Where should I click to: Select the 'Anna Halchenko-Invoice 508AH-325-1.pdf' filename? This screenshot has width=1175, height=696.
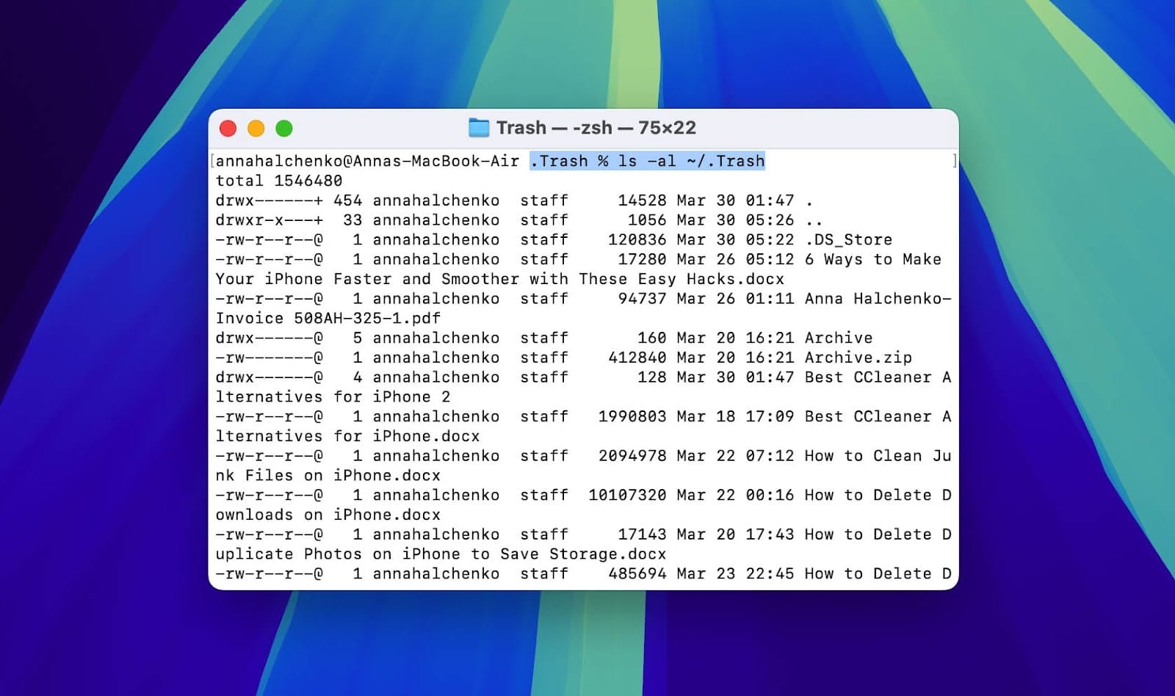coord(874,299)
